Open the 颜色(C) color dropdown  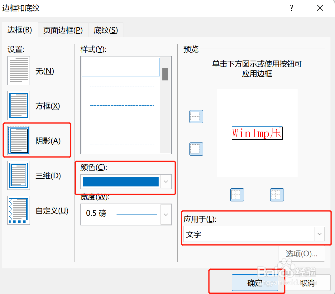coord(166,182)
